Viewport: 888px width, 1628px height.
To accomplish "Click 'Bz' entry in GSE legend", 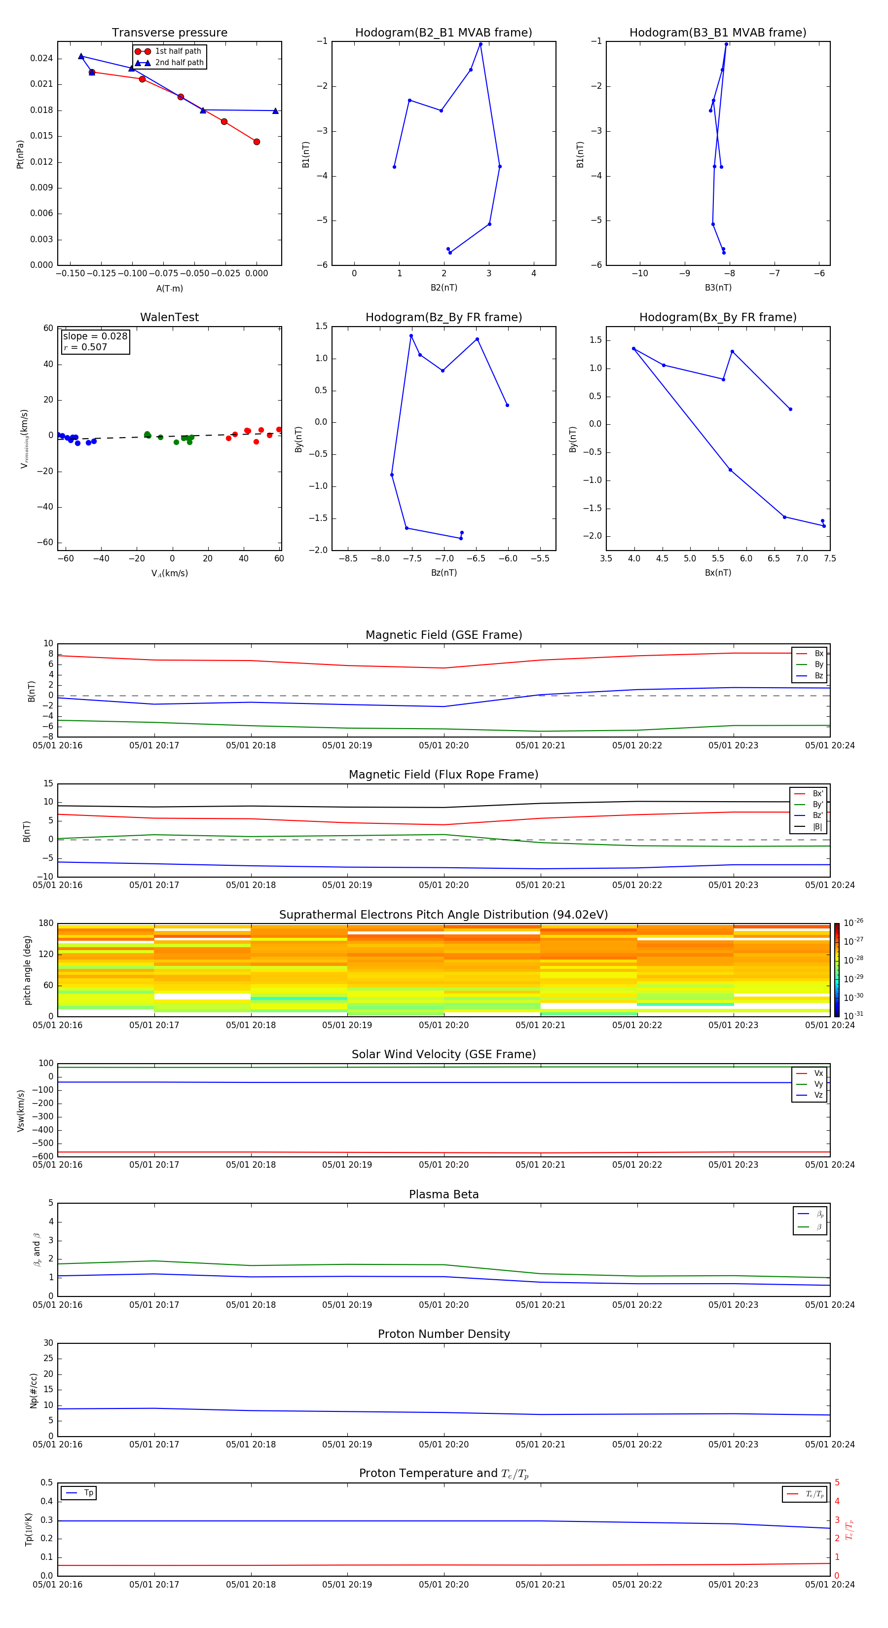I will coord(810,675).
